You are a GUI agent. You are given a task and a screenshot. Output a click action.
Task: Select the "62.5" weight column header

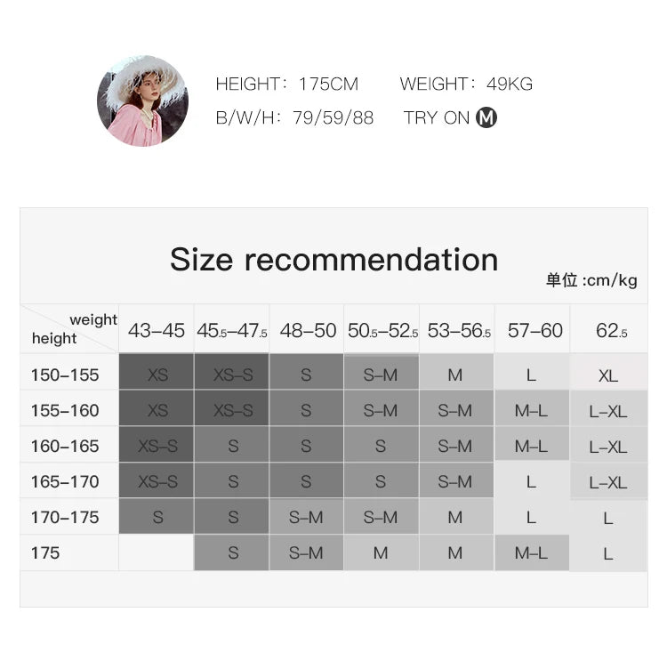click(611, 331)
